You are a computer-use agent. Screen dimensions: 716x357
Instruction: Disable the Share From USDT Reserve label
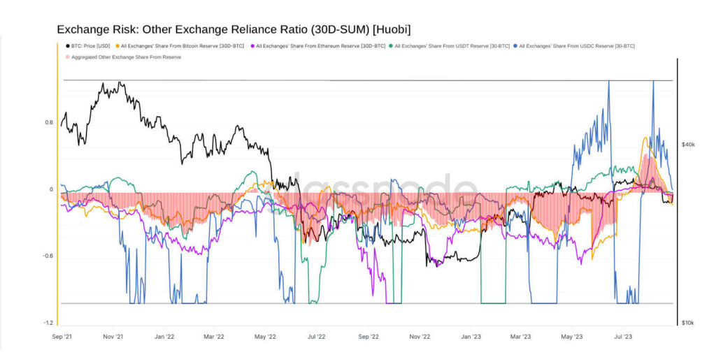click(452, 46)
